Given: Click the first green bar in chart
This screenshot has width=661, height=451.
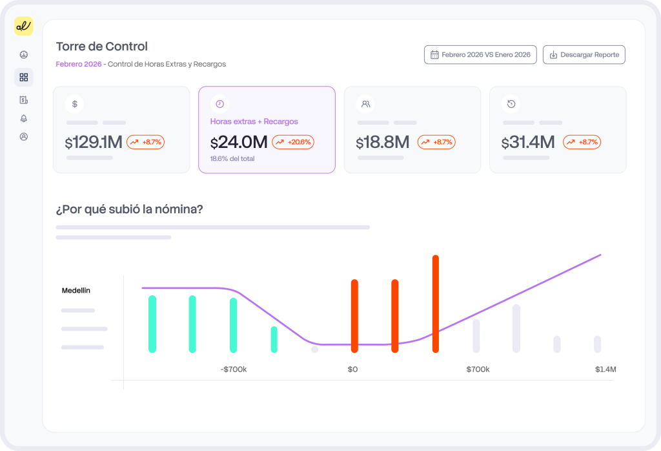Looking at the screenshot, I should (x=152, y=324).
